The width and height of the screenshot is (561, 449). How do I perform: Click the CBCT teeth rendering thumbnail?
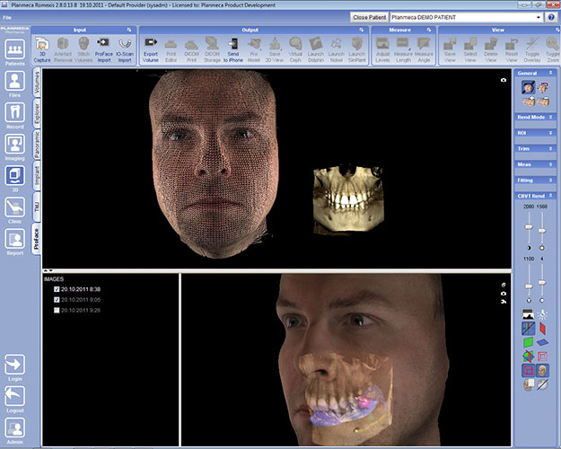pyautogui.click(x=348, y=199)
